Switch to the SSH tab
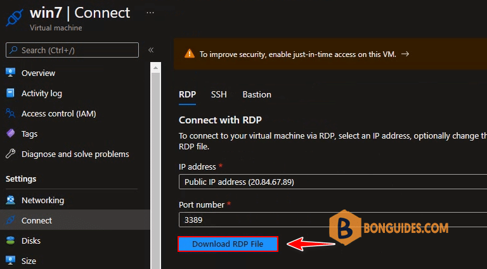Screen dimensions: 487x269 [219, 94]
